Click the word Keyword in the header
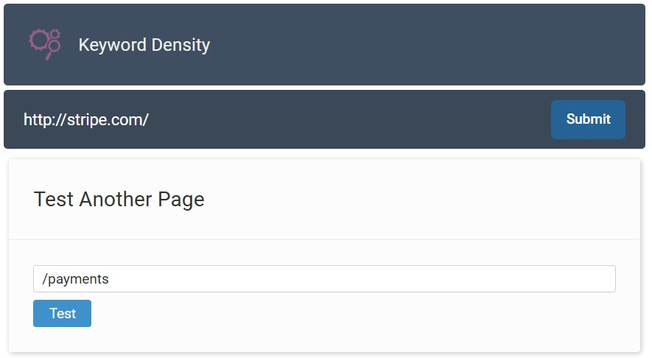652x358 pixels. [x=113, y=44]
